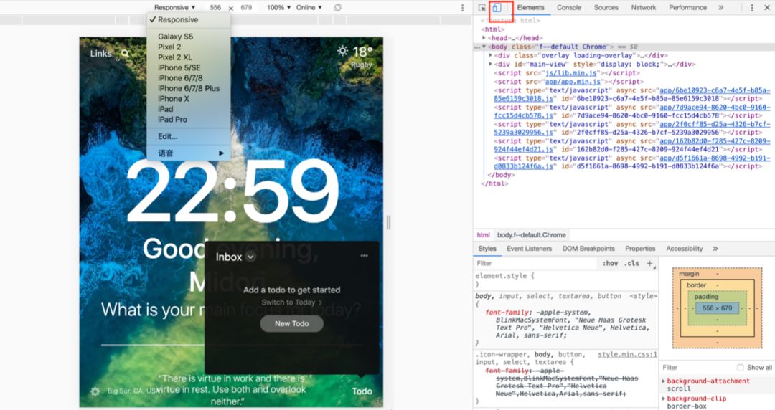
Task: Open the Links menu on the page
Action: coord(101,53)
